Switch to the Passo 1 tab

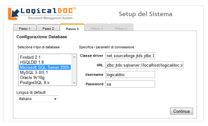click(x=25, y=28)
